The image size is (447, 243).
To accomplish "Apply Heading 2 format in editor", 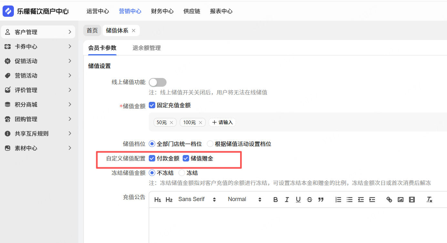I will (x=169, y=199).
